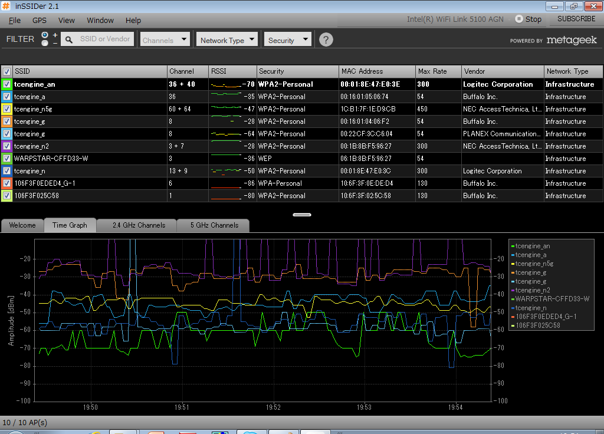Click WARPSTAR-CFFD33-W in the graph legend
Viewport: 604px width, 434px height.
552,299
